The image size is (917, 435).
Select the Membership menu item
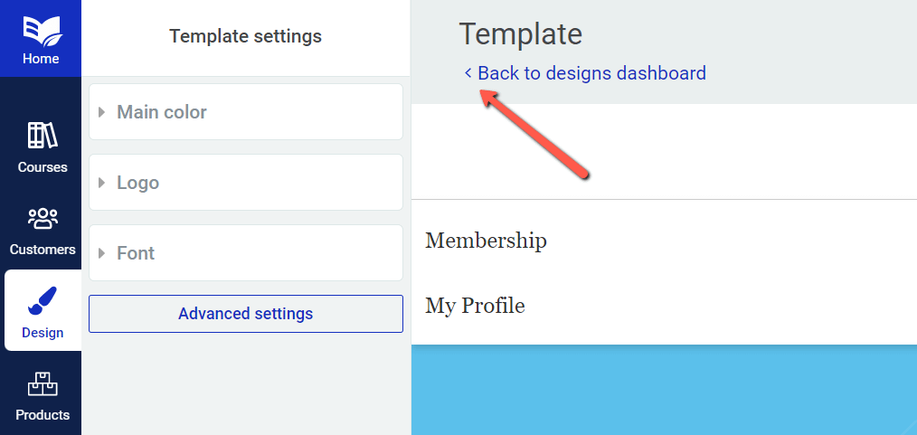tap(486, 241)
